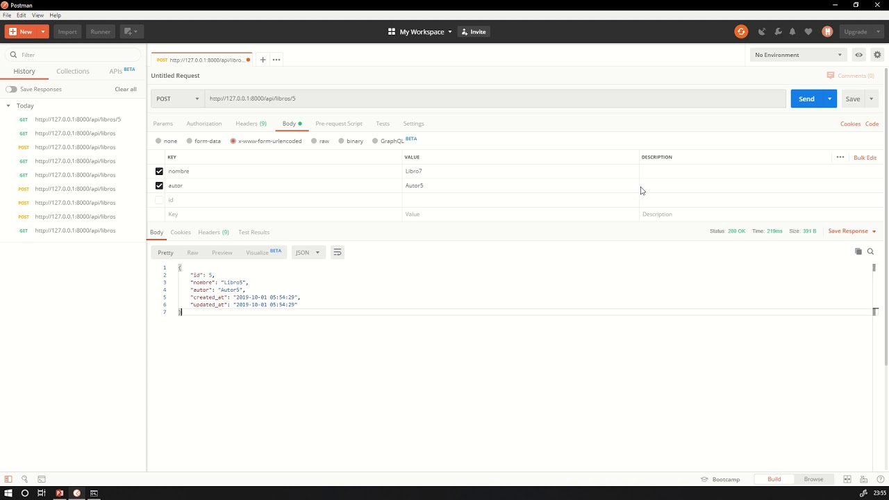Image resolution: width=889 pixels, height=500 pixels.
Task: Open the View menu
Action: (x=38, y=15)
